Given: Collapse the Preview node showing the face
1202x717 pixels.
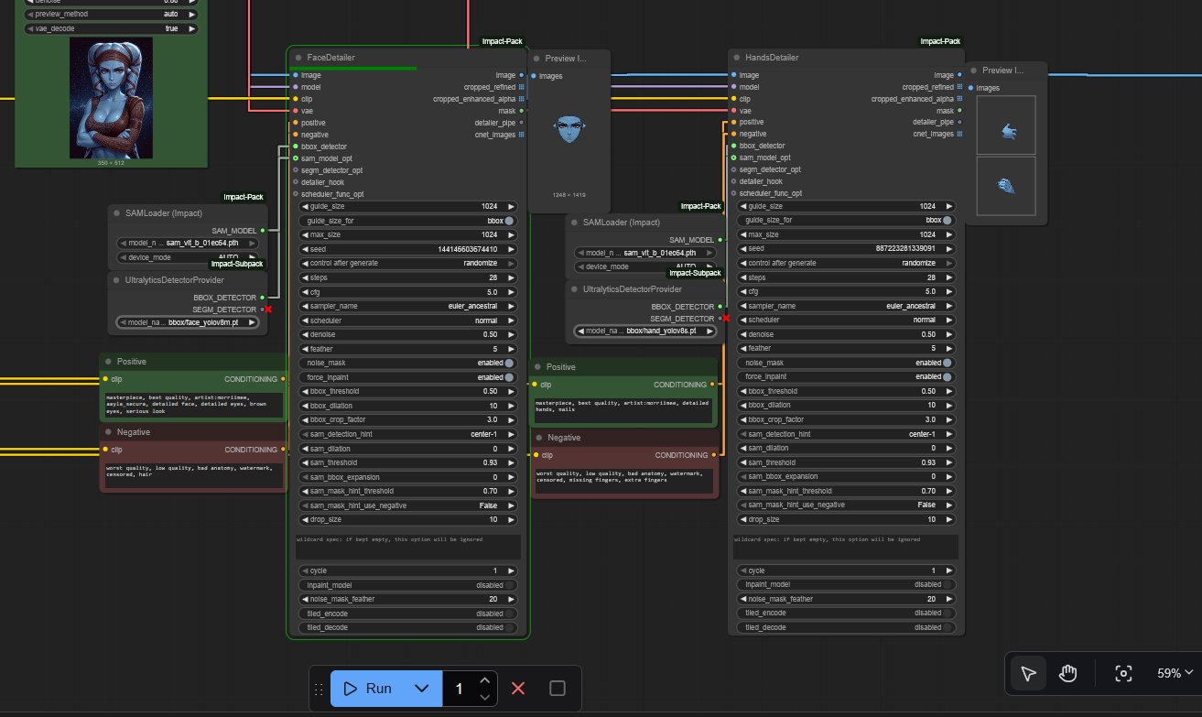Looking at the screenshot, I should [x=536, y=58].
